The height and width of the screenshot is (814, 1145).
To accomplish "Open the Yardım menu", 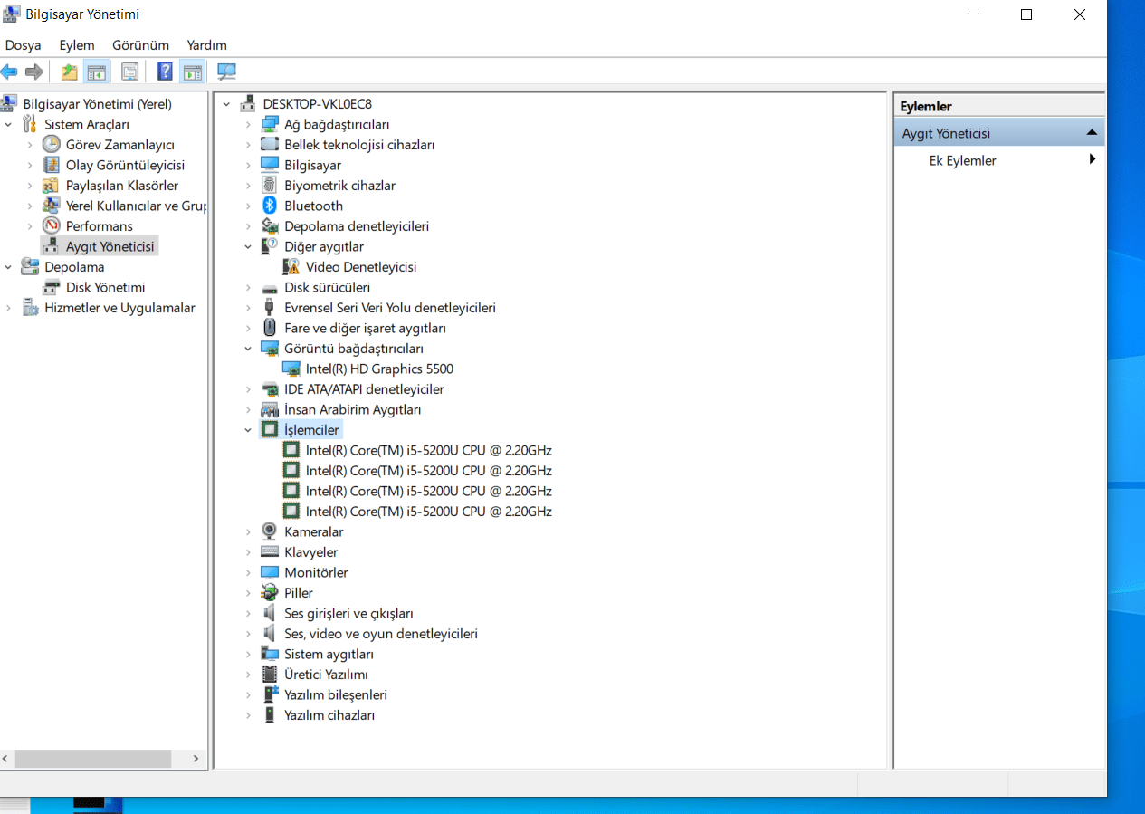I will [x=206, y=45].
